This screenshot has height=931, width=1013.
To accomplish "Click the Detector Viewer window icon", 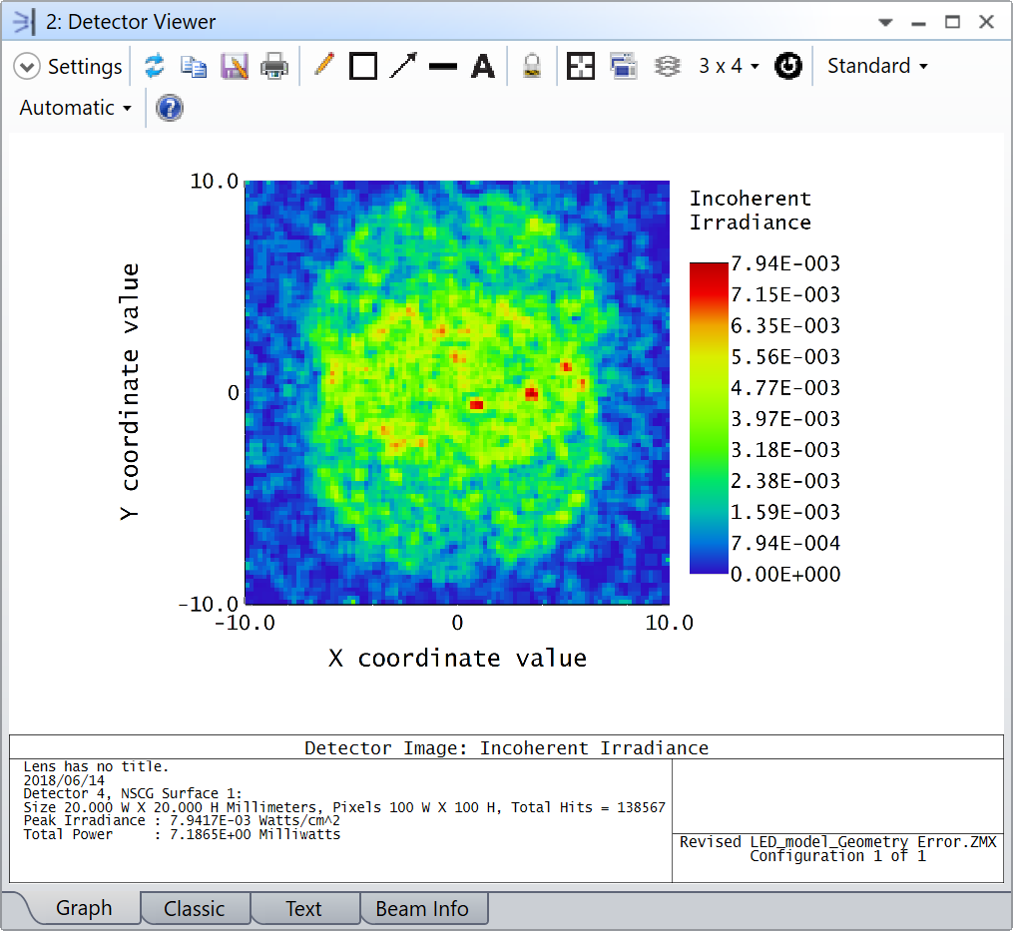I will pos(23,22).
